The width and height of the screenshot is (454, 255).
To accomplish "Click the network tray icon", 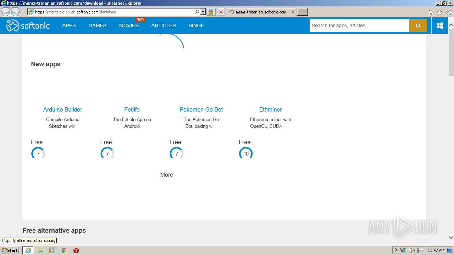I will tap(403, 250).
